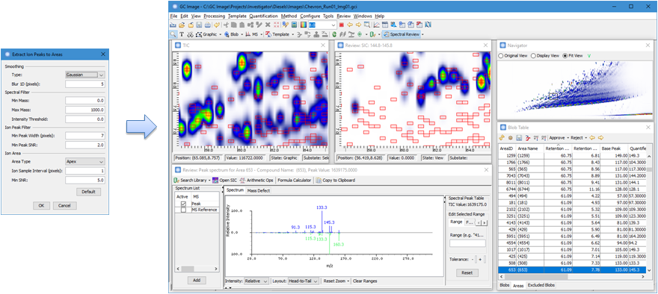This screenshot has width=658, height=294.
Task: Click the green refresh icon in second toolbar
Action: click(x=334, y=34)
